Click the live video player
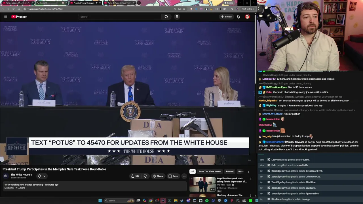This screenshot has height=204, width=363. click(127, 93)
